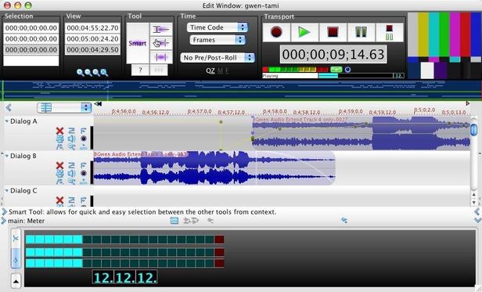Toggle the red X mute on Dialog A
482x292 pixels.
[59, 131]
